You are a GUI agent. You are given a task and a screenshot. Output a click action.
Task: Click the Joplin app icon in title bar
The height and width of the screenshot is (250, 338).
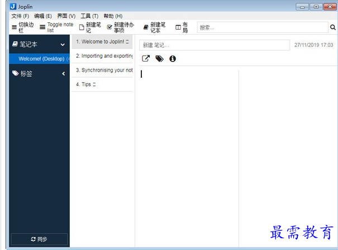(x=13, y=7)
